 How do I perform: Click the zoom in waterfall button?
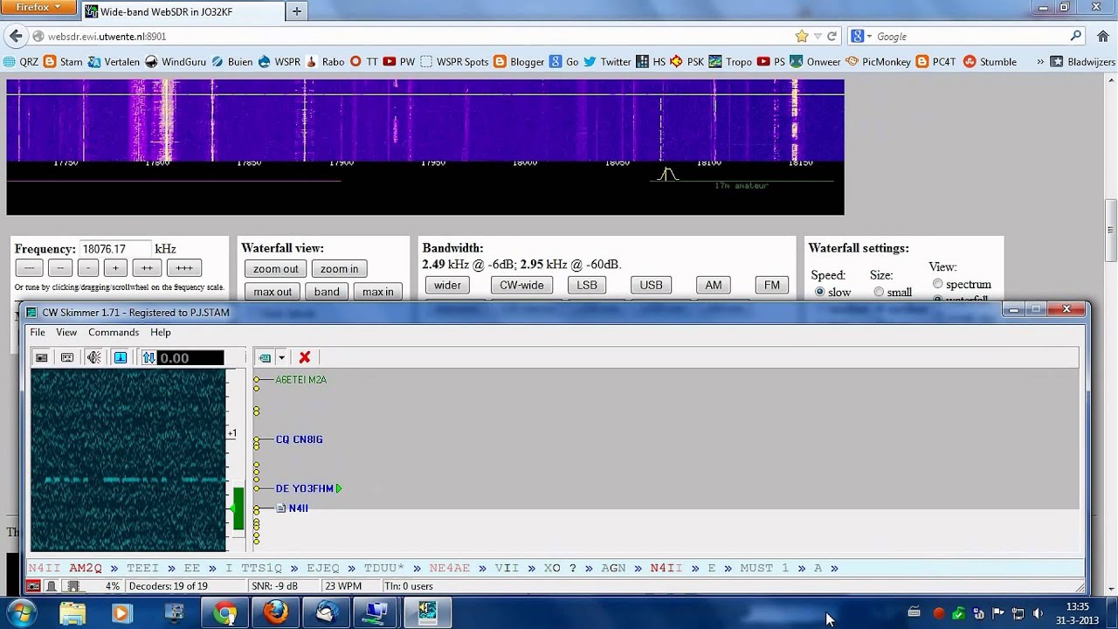pos(339,269)
